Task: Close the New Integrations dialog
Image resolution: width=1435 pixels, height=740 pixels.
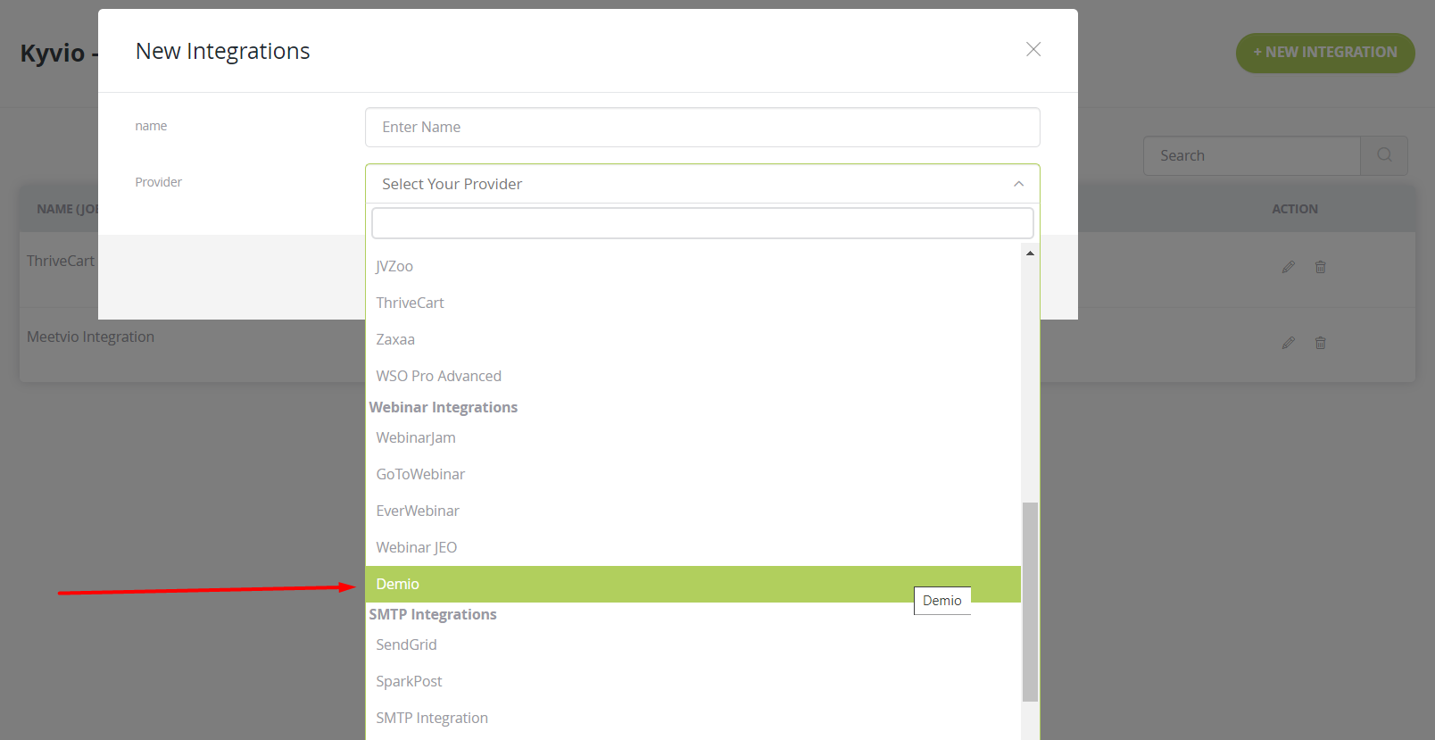Action: point(1033,49)
